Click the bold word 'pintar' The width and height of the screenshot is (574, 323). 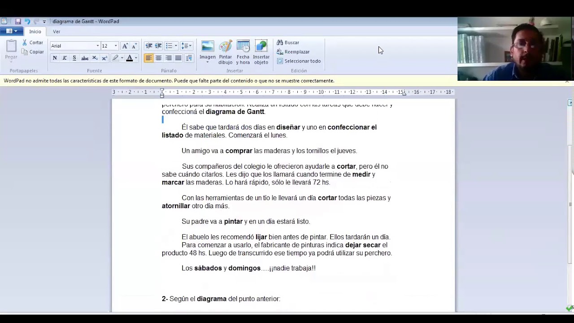coord(233,222)
